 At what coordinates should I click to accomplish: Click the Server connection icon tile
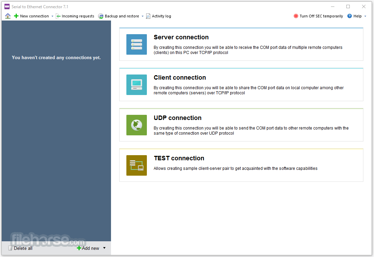pos(136,44)
